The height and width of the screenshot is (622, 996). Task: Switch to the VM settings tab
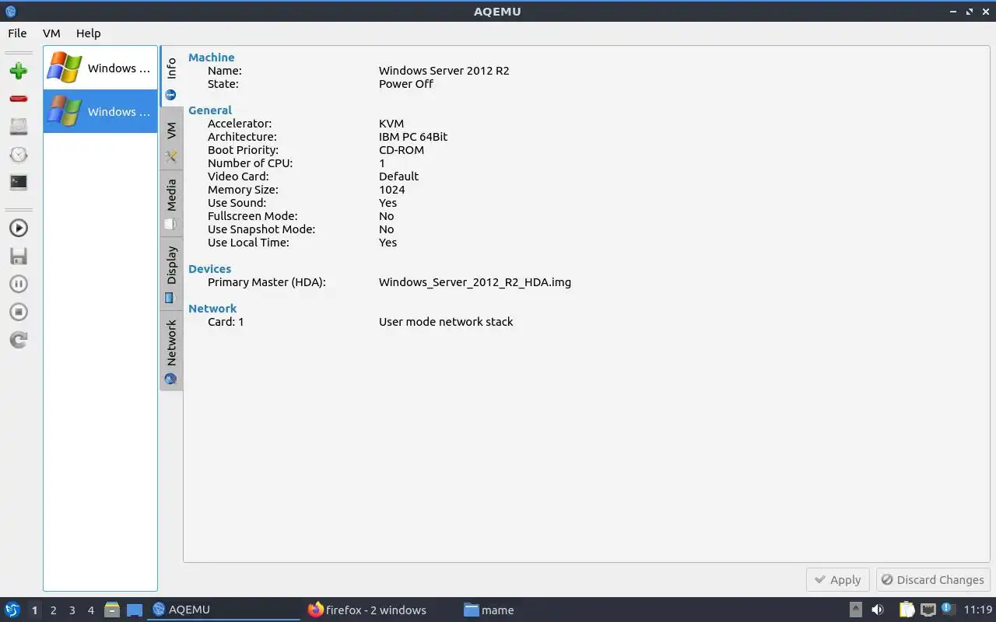171,140
